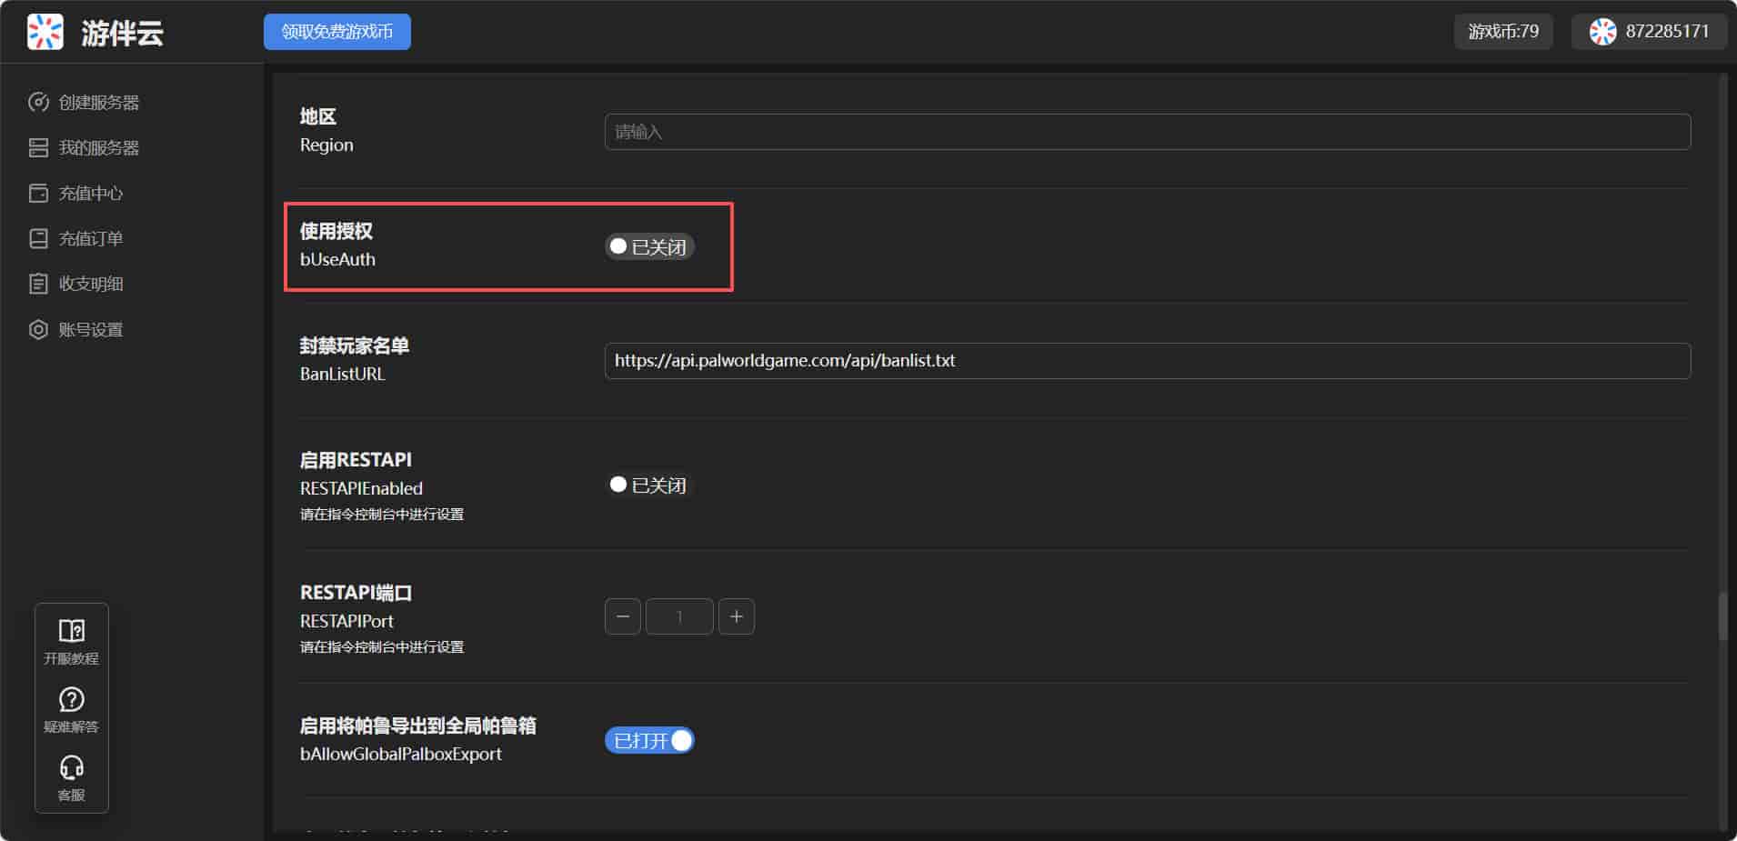Go to 我的服务器 page
The width and height of the screenshot is (1737, 841).
click(98, 148)
